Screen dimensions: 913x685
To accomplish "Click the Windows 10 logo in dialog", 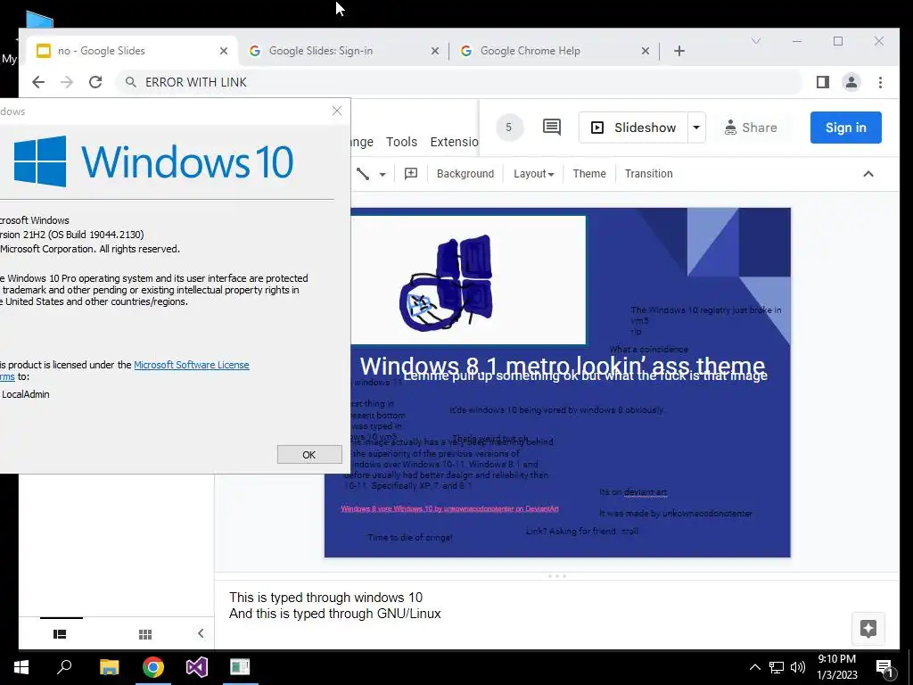I will click(x=153, y=161).
